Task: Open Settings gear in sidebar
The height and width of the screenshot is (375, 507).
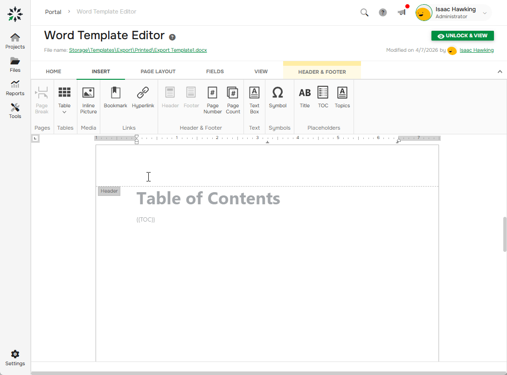Action: click(15, 358)
